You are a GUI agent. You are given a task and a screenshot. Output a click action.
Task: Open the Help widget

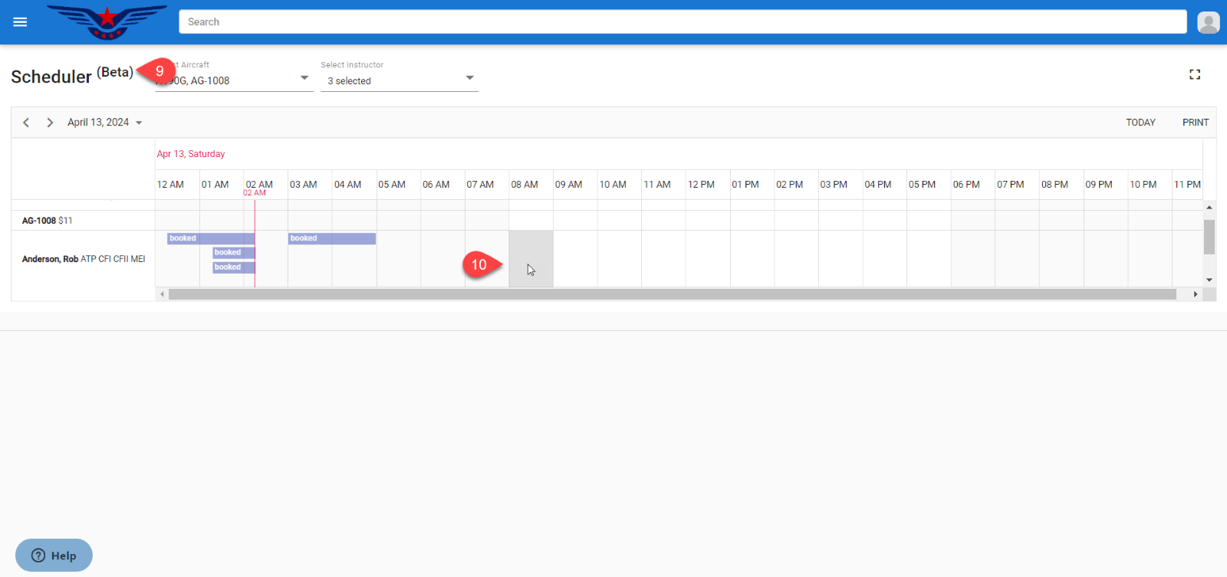(x=54, y=556)
